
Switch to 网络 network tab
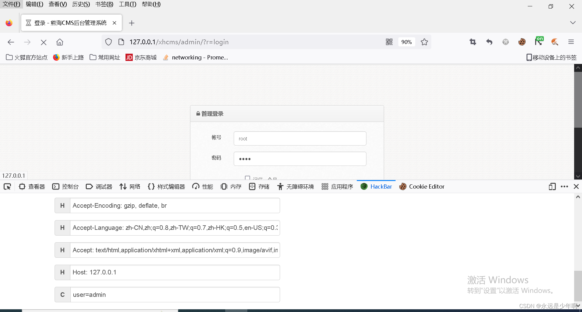[x=130, y=186]
